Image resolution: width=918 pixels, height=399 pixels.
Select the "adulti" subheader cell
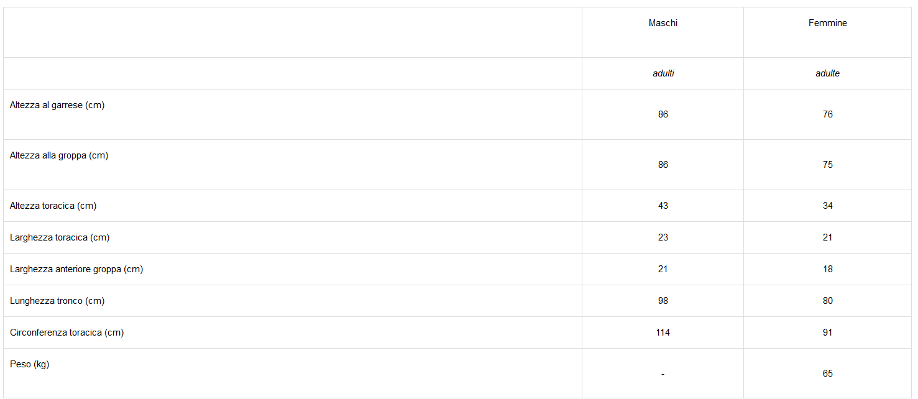coord(663,73)
